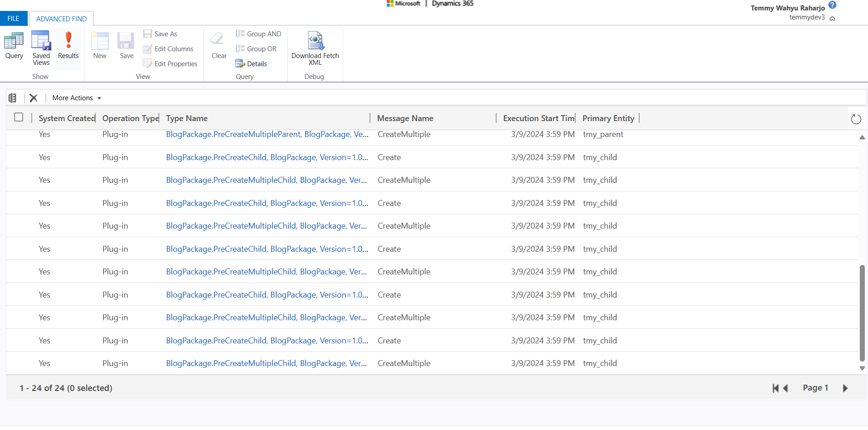Click the vertical scrollbar thumb
868x430 pixels.
tap(862, 313)
